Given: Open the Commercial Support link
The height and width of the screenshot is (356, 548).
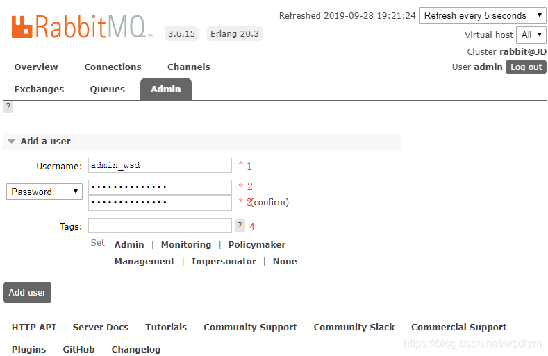Looking at the screenshot, I should pyautogui.click(x=459, y=327).
